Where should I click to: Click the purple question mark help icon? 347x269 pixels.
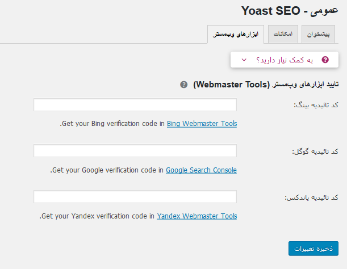coord(325,60)
